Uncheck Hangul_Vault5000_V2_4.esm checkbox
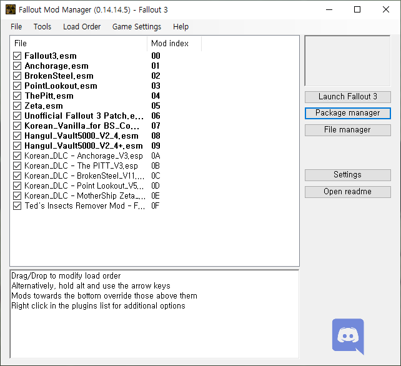 (17, 136)
